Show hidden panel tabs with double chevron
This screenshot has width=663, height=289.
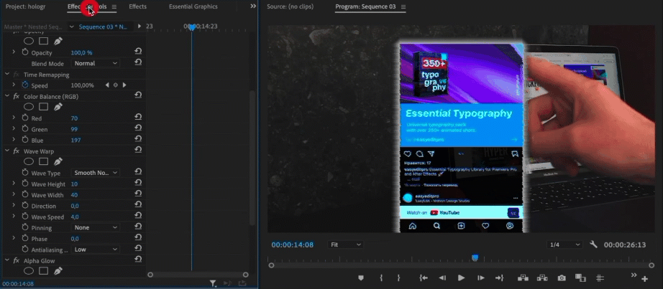[x=253, y=6]
